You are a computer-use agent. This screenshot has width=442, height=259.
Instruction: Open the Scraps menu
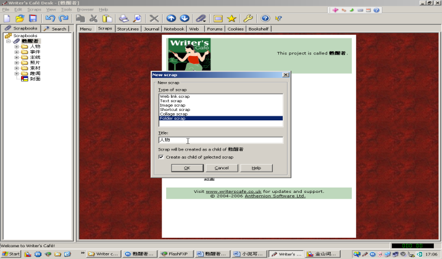tap(34, 9)
